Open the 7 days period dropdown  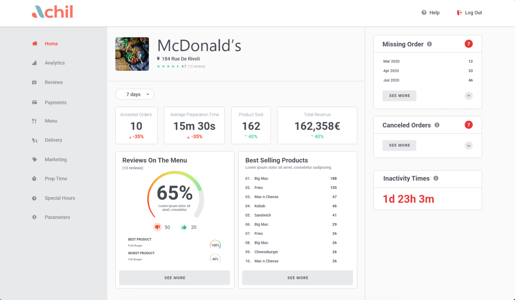tap(135, 94)
